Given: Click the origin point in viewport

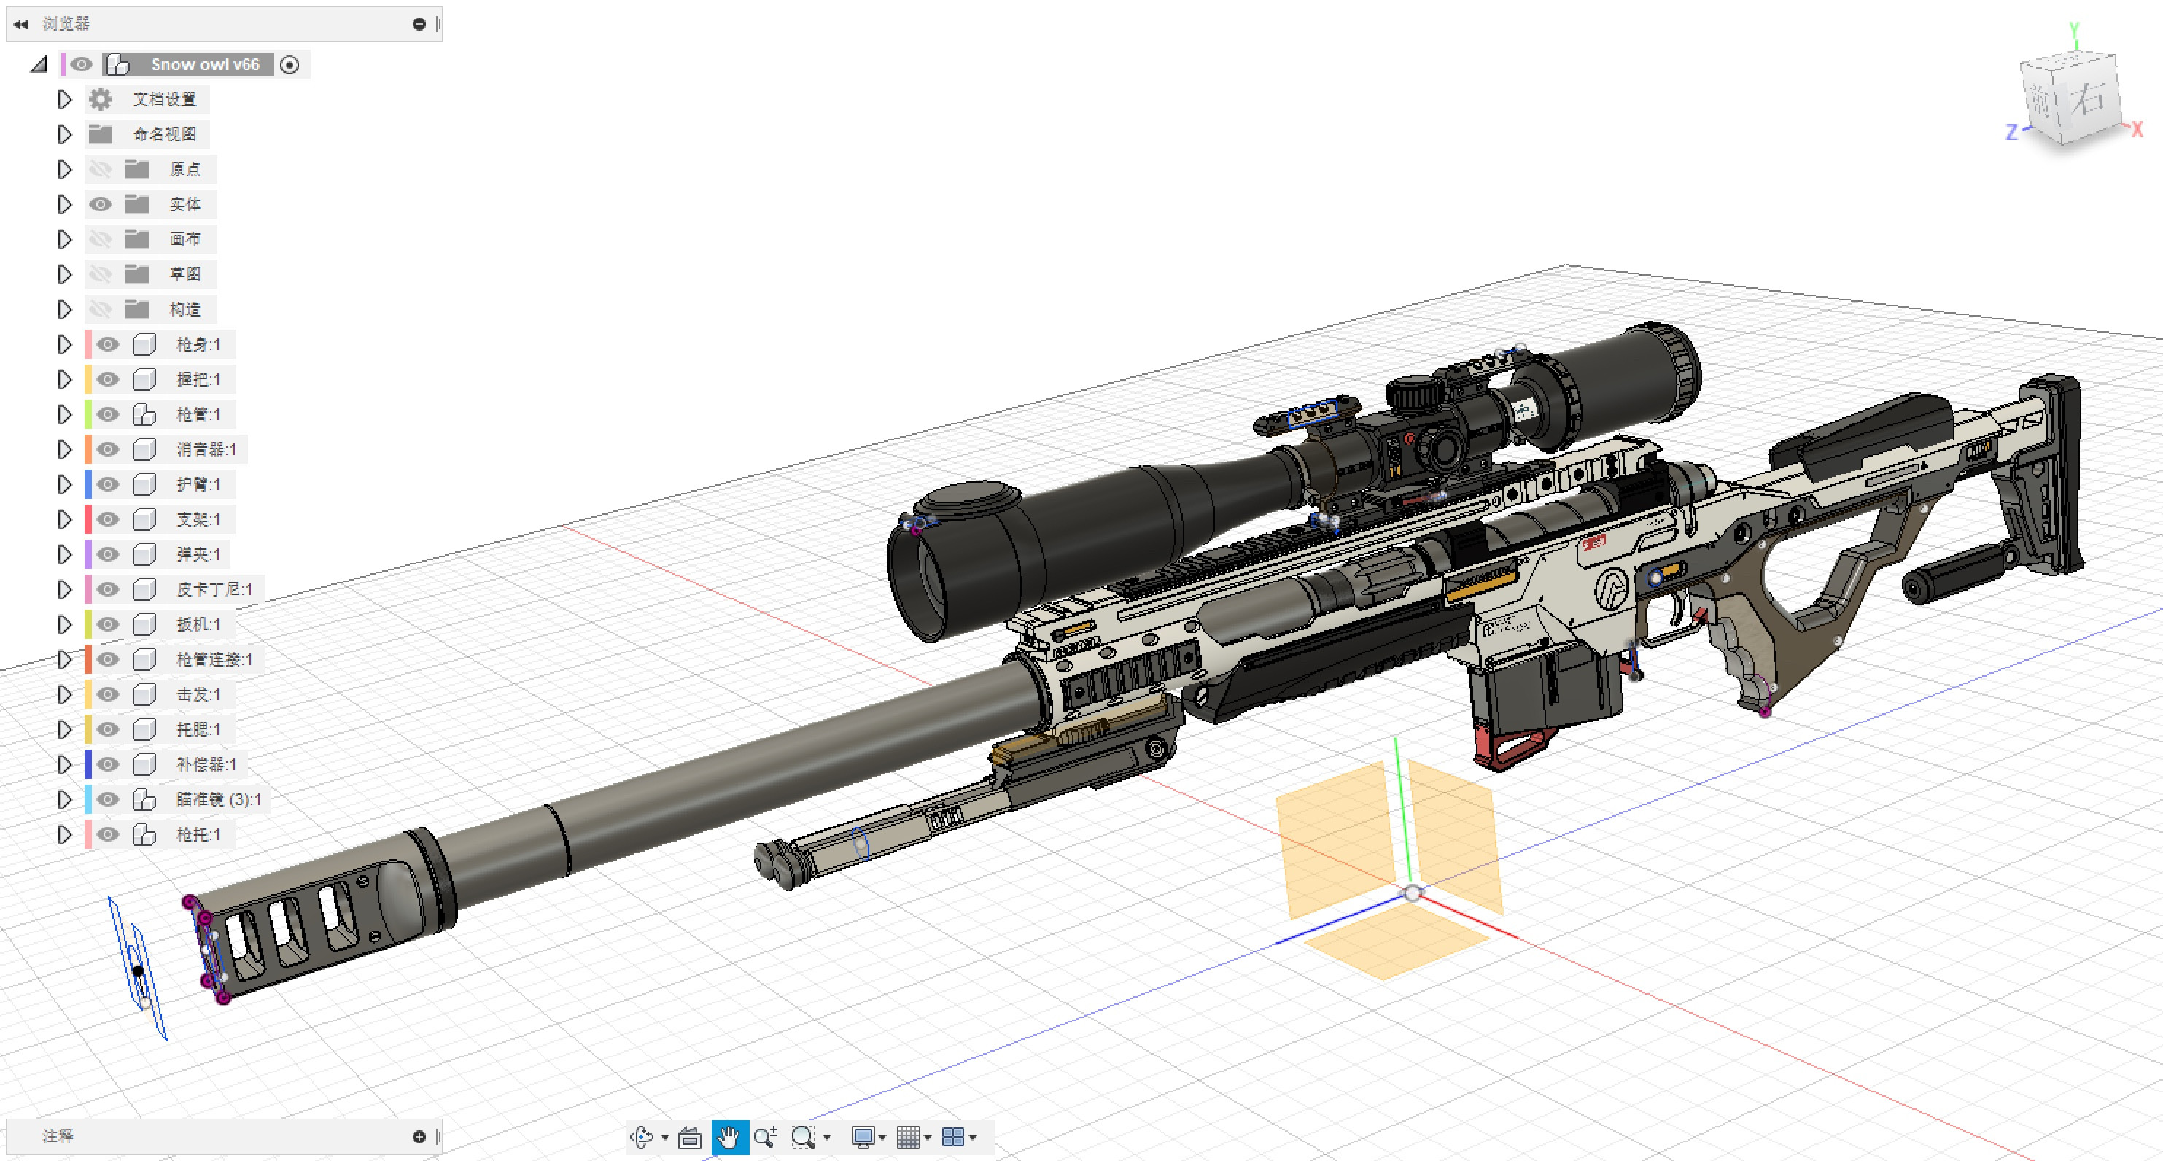Looking at the screenshot, I should click(x=1413, y=894).
